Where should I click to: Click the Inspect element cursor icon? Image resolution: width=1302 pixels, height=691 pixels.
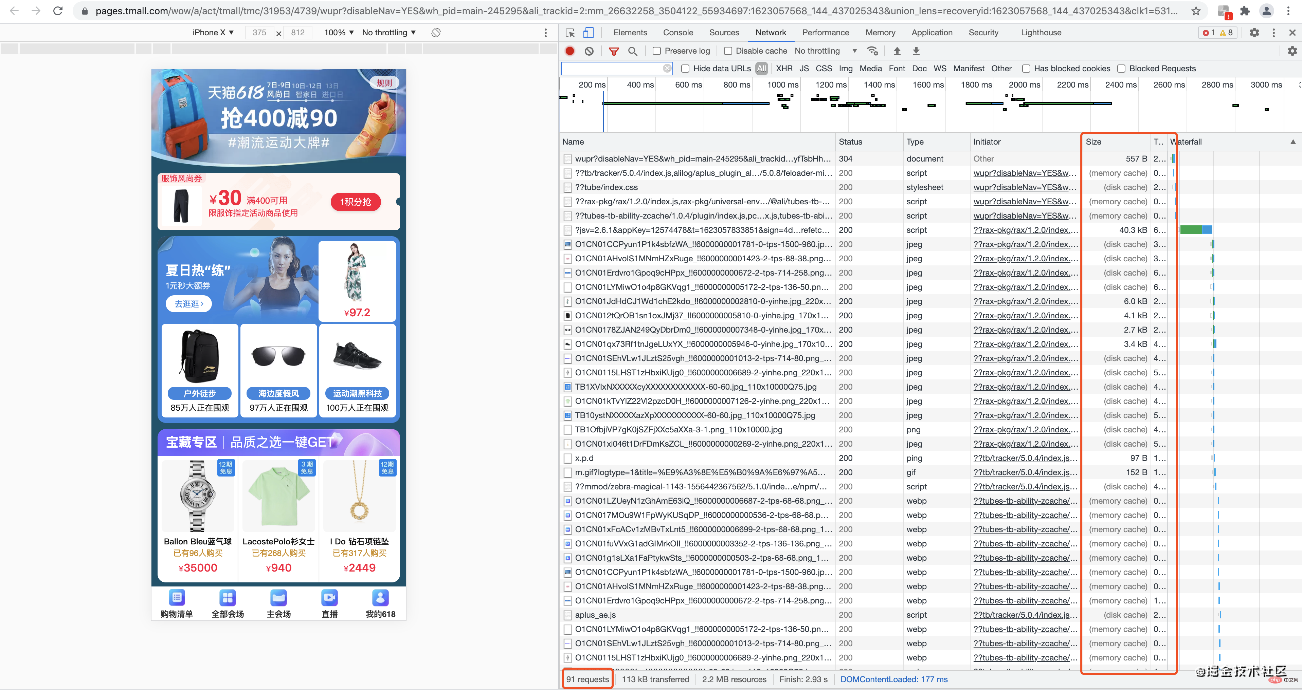tap(569, 33)
